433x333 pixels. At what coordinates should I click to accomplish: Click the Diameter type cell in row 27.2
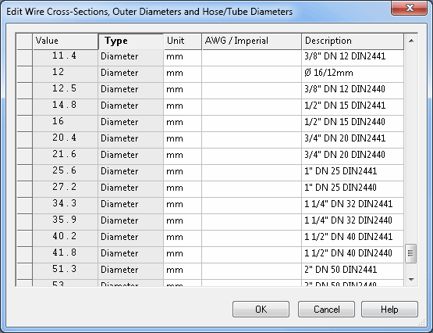click(x=130, y=189)
